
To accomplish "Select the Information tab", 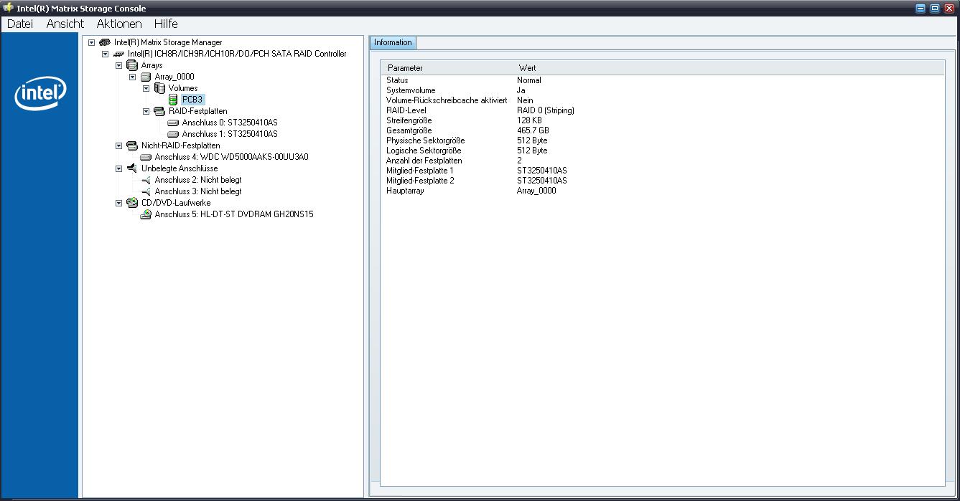I will (393, 42).
